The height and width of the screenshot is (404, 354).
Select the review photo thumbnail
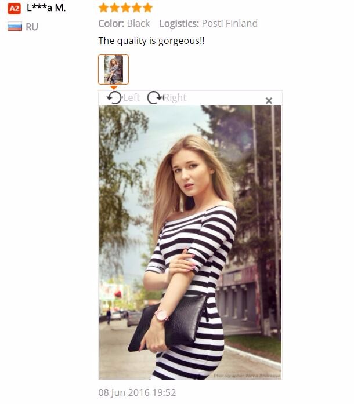point(113,70)
